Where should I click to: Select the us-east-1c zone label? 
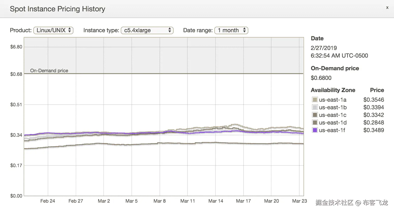pos(333,115)
